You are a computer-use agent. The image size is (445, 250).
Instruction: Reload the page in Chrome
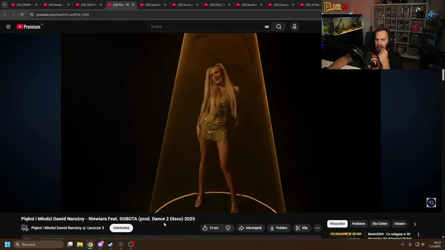click(x=22, y=15)
